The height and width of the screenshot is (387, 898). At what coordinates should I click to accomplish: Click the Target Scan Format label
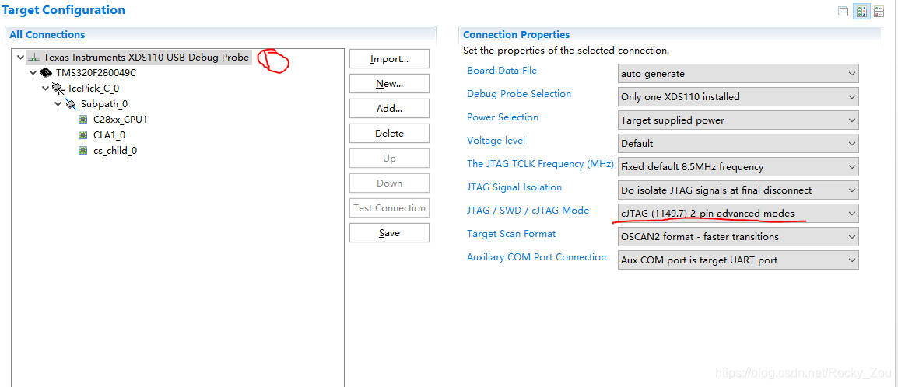[x=511, y=234]
